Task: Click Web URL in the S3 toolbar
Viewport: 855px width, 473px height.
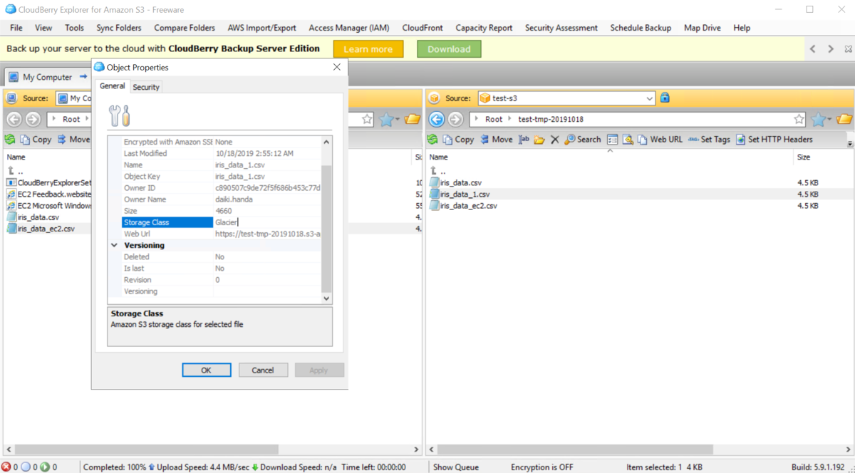Action: click(660, 140)
